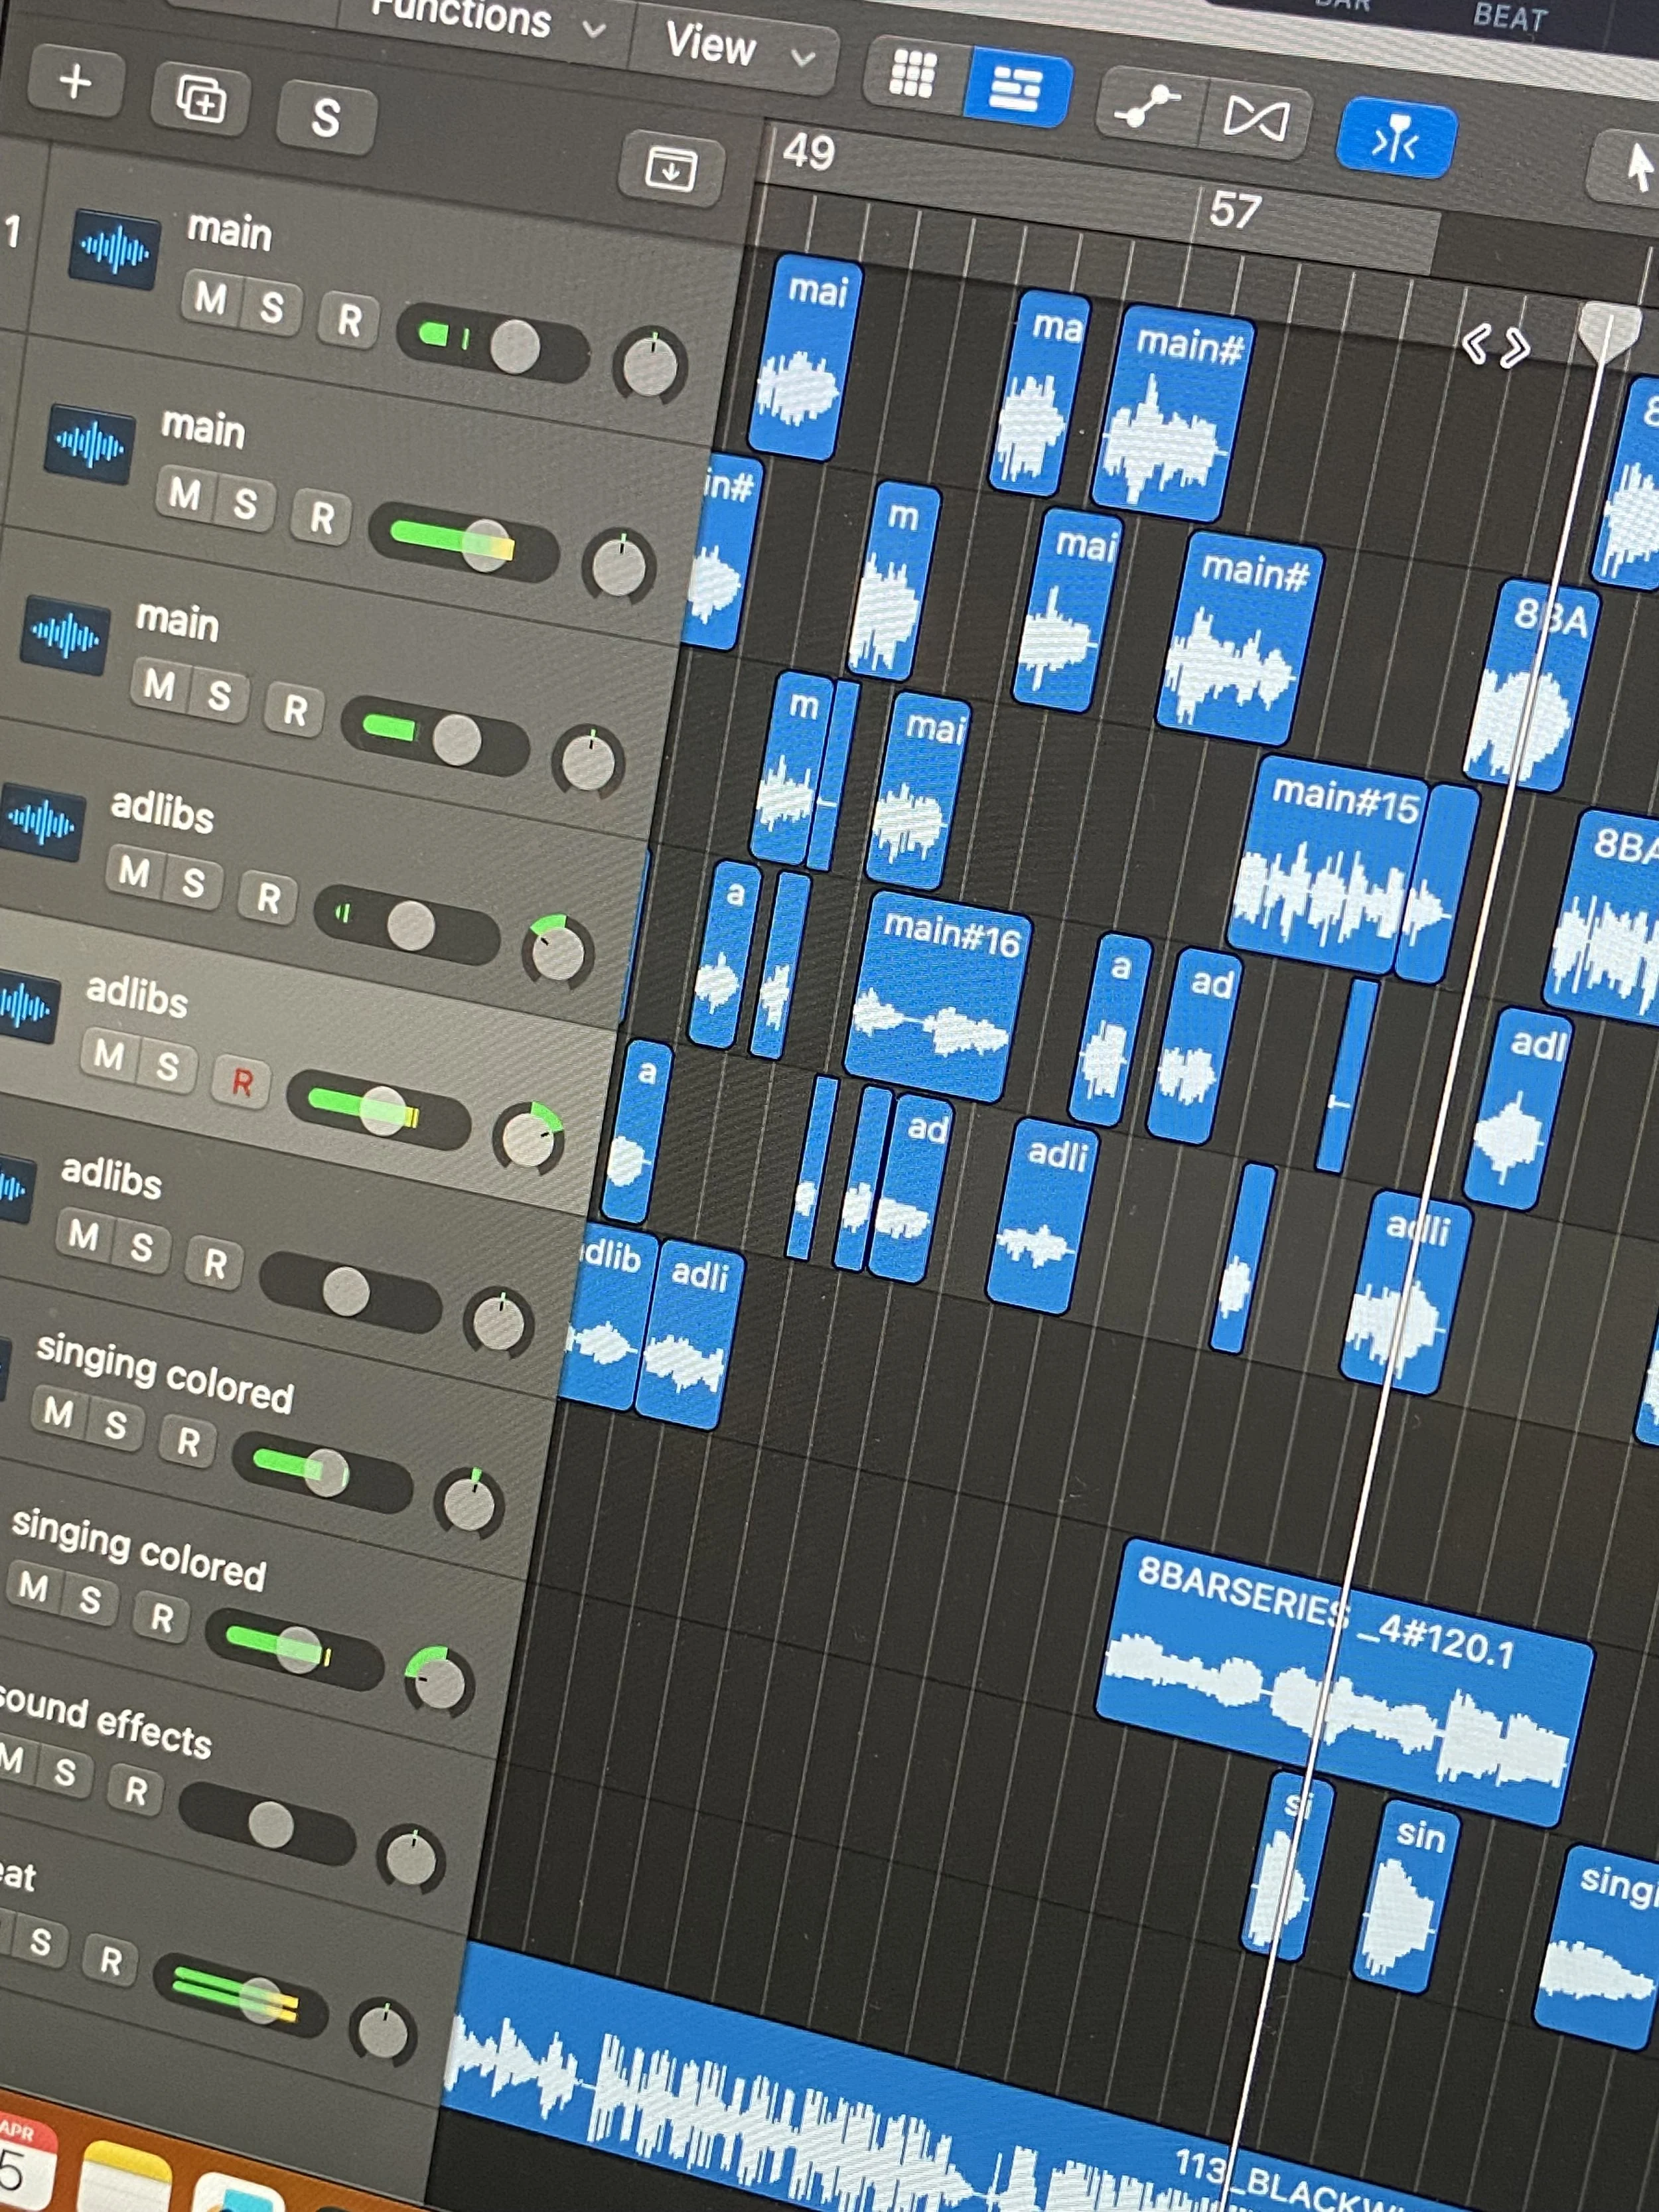Click the name of the first singing colored track
1659x2212 pixels.
pos(165,1372)
